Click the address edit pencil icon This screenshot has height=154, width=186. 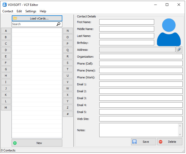point(179,49)
